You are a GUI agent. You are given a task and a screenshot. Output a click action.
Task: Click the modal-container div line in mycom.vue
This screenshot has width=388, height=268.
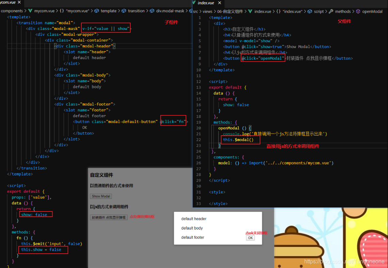(x=79, y=40)
